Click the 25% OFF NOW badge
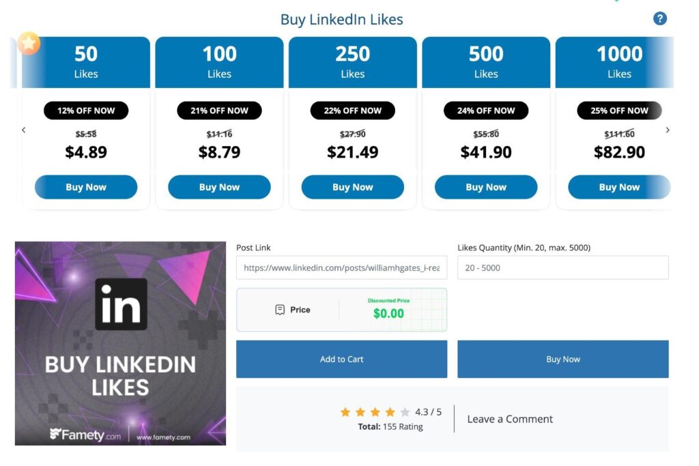Image resolution: width=699 pixels, height=466 pixels. 619,111
